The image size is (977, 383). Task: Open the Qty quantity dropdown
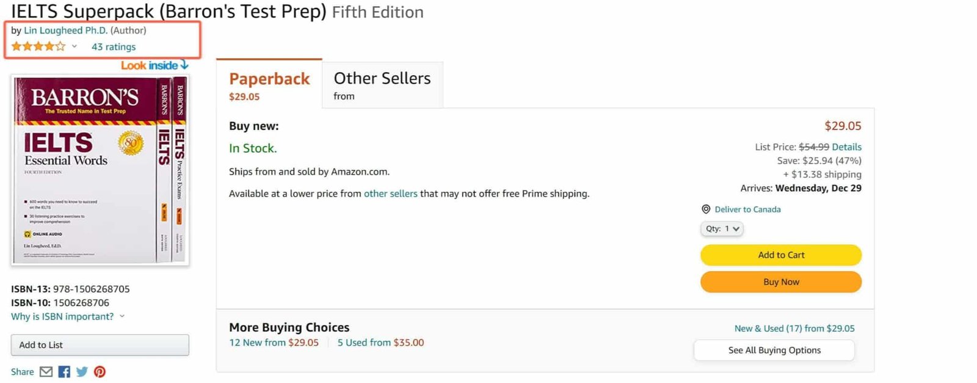pyautogui.click(x=722, y=228)
